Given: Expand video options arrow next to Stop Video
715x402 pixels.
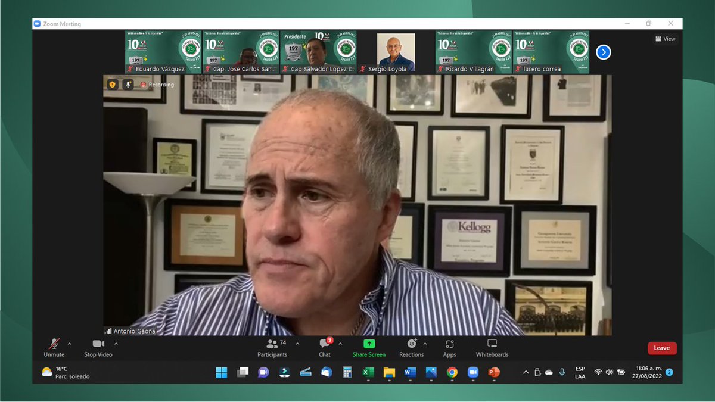Looking at the screenshot, I should (116, 344).
